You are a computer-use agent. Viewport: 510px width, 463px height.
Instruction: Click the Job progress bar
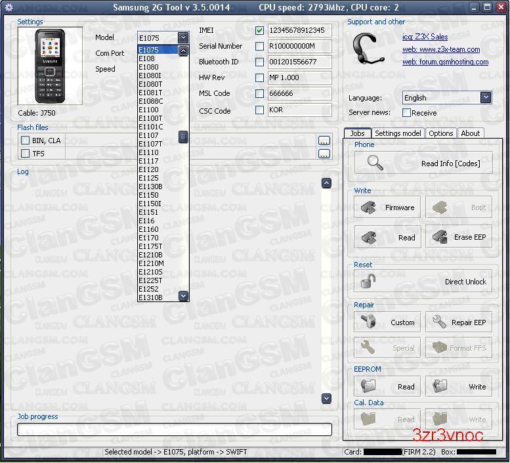pyautogui.click(x=175, y=429)
